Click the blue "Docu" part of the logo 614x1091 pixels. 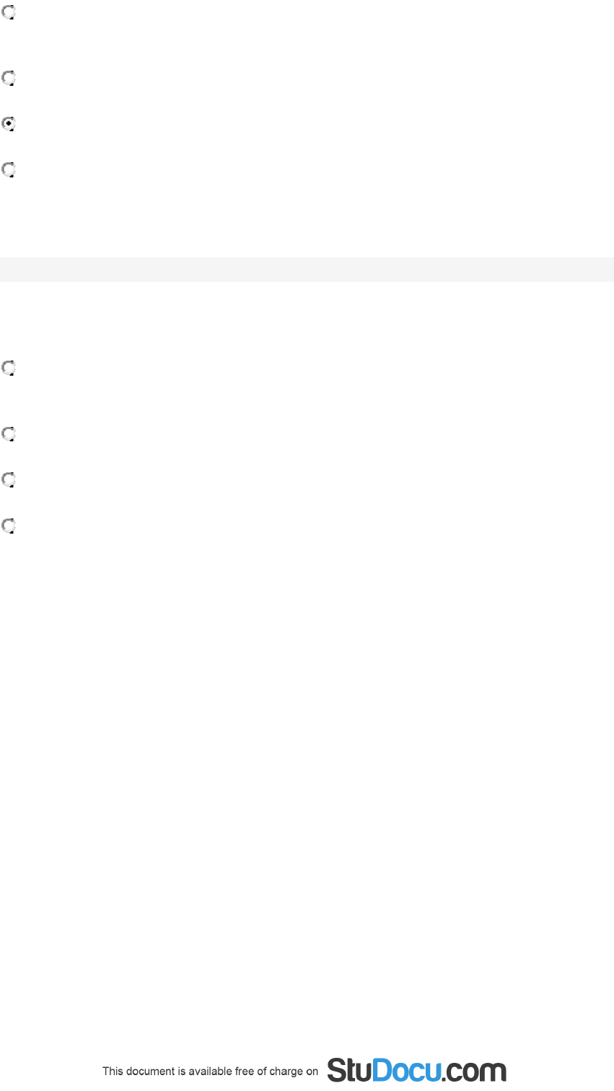pos(406,1070)
